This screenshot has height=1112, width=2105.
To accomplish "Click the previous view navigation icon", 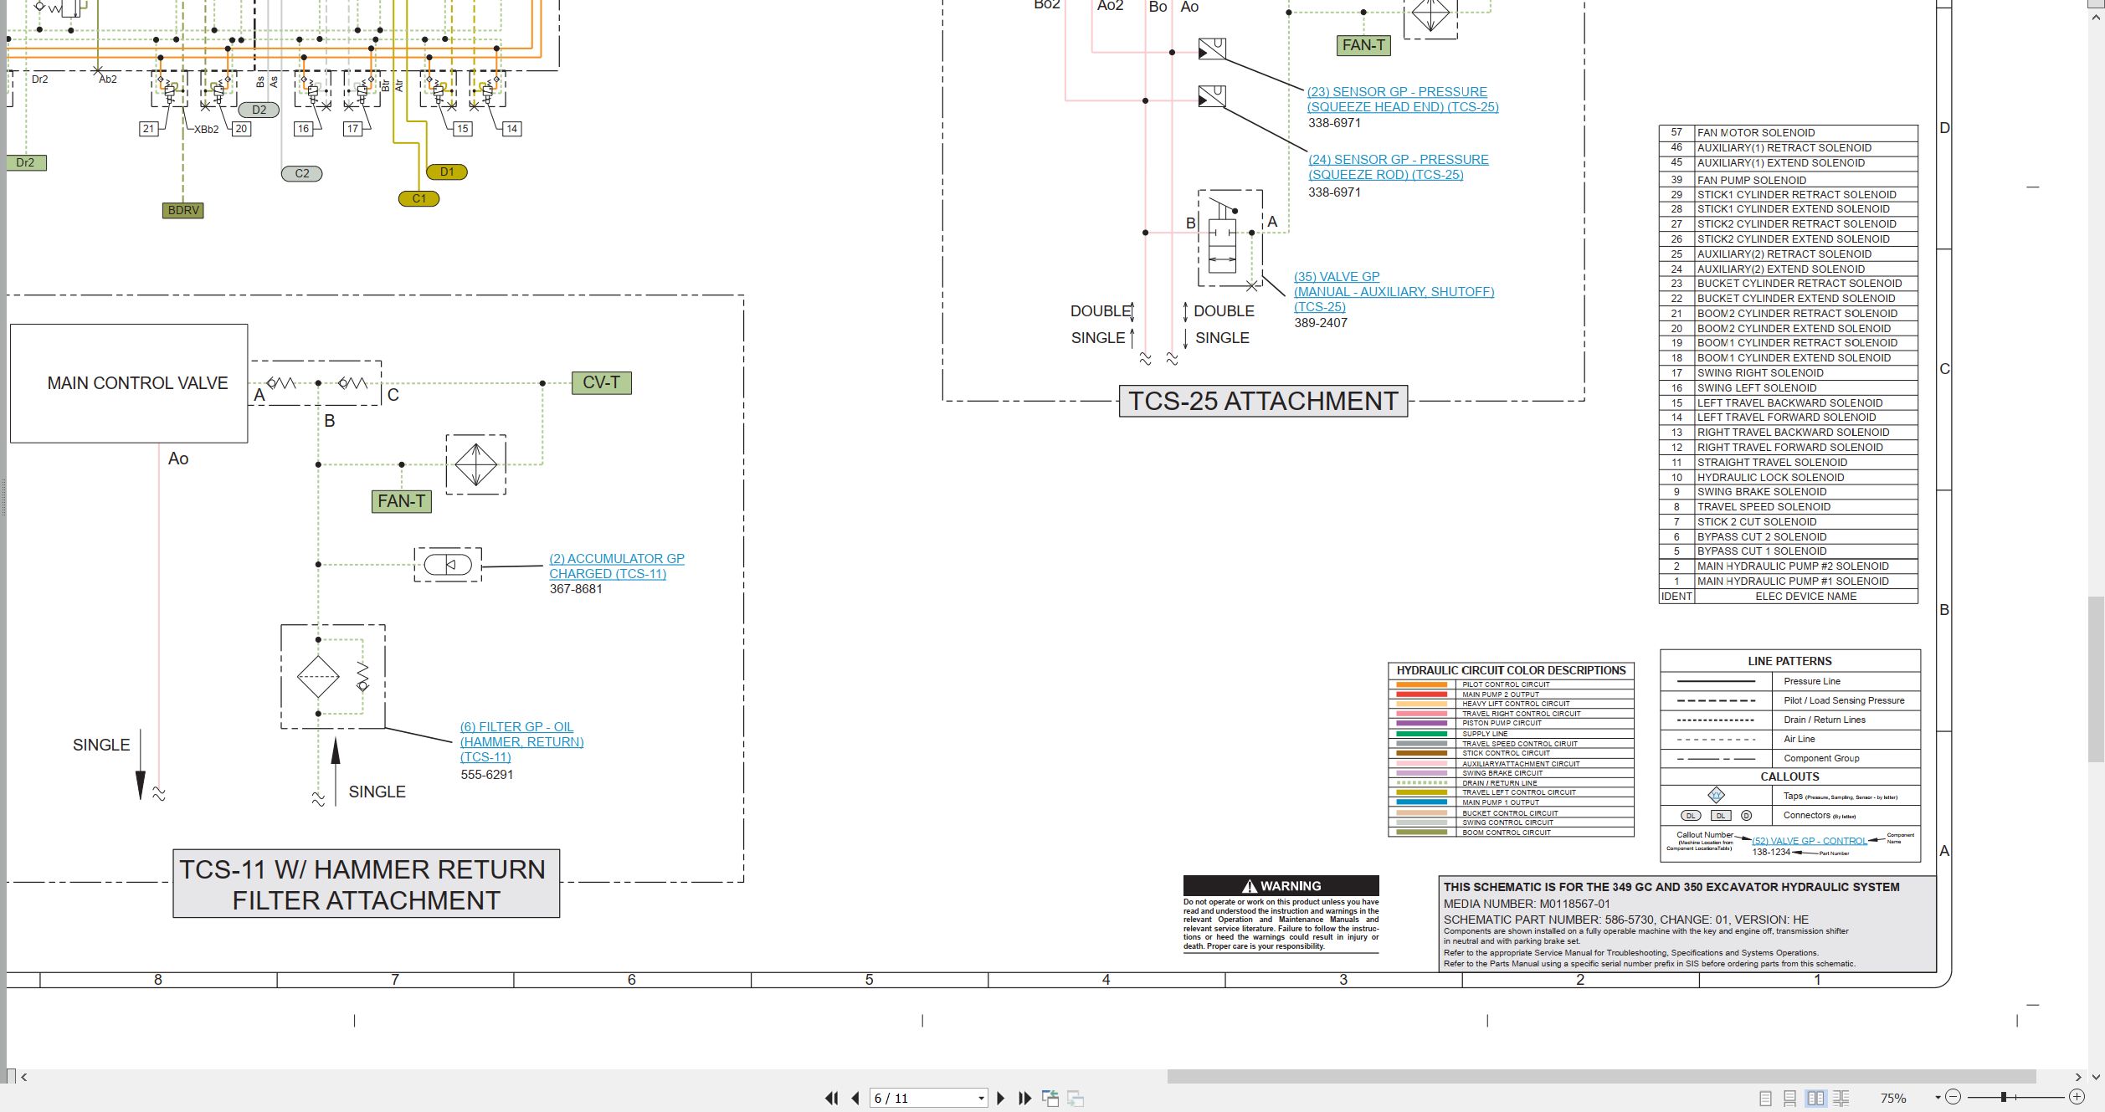I will click(x=1050, y=1098).
